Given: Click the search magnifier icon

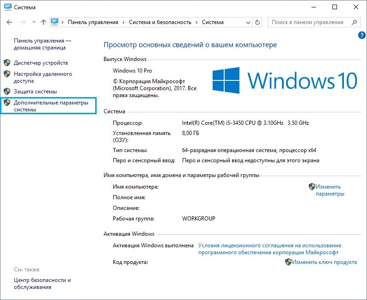Looking at the screenshot, I should [x=355, y=22].
